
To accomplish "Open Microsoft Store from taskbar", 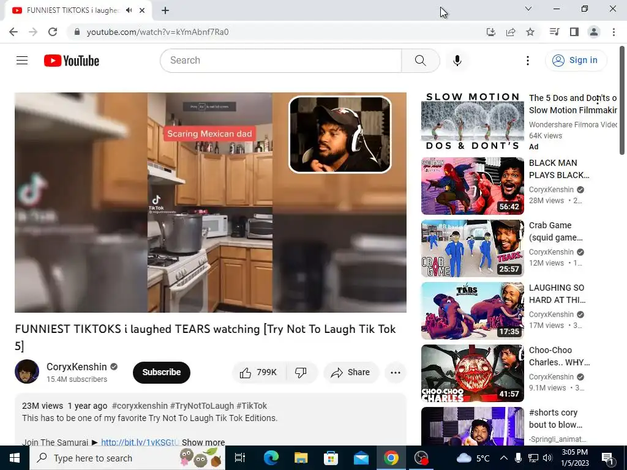I will coord(331,458).
